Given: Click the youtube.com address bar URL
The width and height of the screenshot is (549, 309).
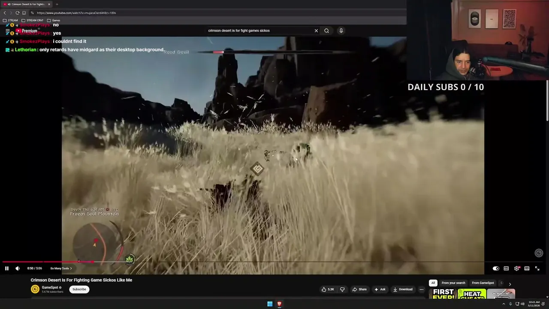Looking at the screenshot, I should (x=76, y=13).
